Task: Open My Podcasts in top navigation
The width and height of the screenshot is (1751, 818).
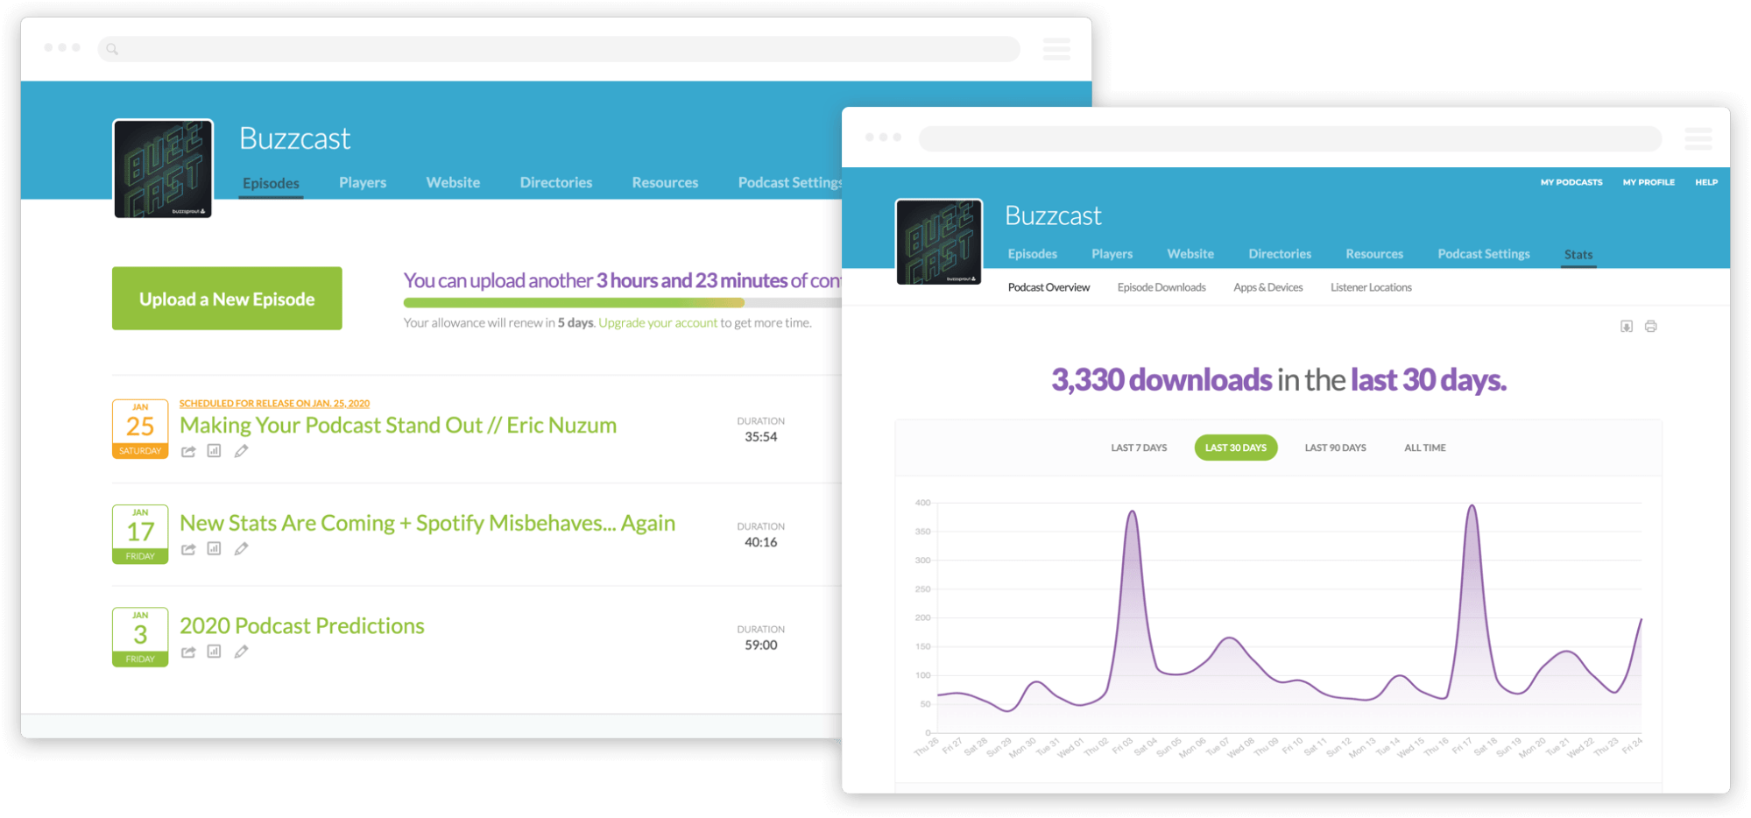Action: point(1571,182)
